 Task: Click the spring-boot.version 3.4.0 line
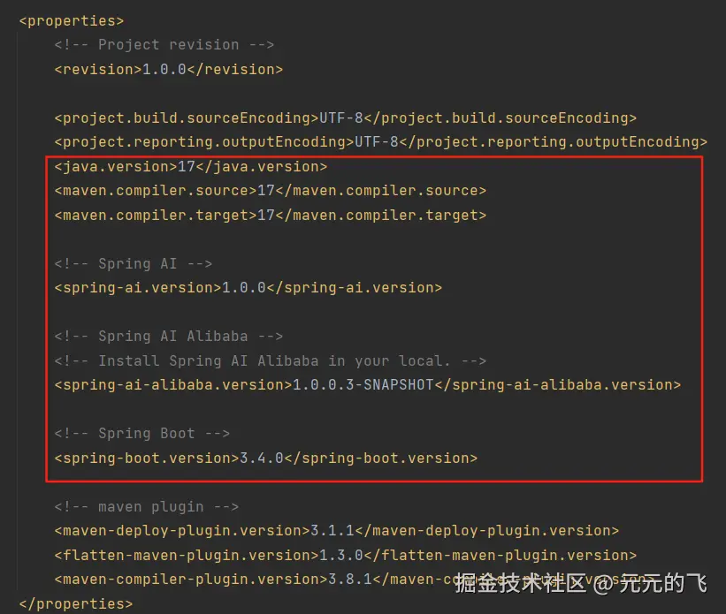click(x=265, y=459)
